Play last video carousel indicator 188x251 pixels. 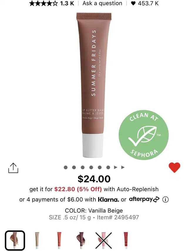[123, 167]
